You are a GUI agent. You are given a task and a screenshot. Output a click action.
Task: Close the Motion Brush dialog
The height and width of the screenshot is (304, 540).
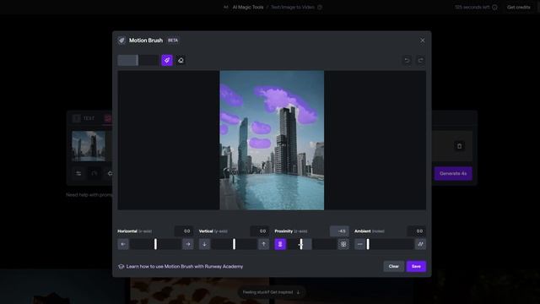pos(423,41)
